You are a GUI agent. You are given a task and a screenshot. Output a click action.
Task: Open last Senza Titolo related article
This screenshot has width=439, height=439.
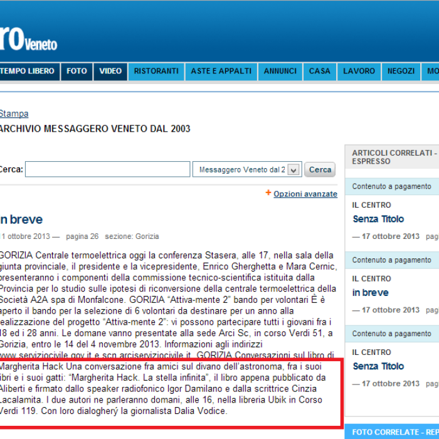click(378, 366)
